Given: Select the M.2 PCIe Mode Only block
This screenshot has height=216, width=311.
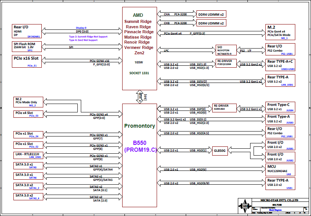Looking at the screenshot, I should [28, 102].
